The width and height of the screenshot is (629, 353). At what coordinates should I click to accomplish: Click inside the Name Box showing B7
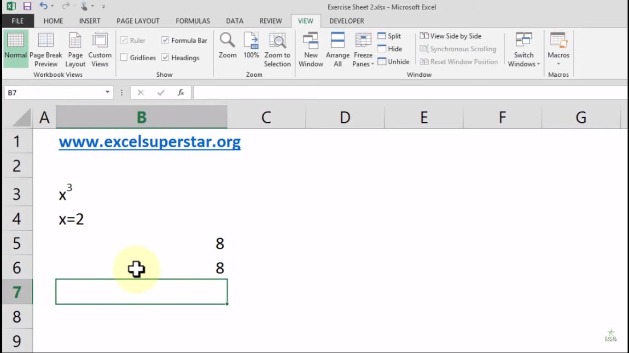click(x=53, y=92)
